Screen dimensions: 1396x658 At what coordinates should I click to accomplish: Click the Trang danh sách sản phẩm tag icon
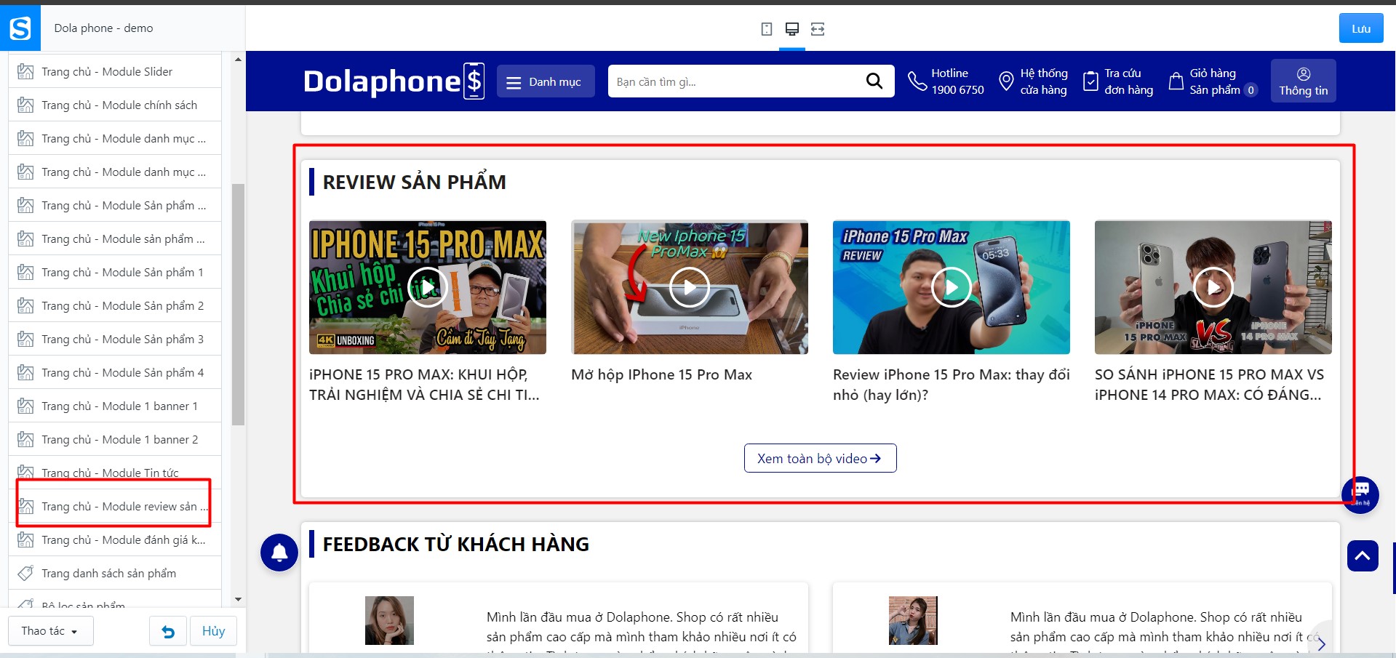pos(25,573)
